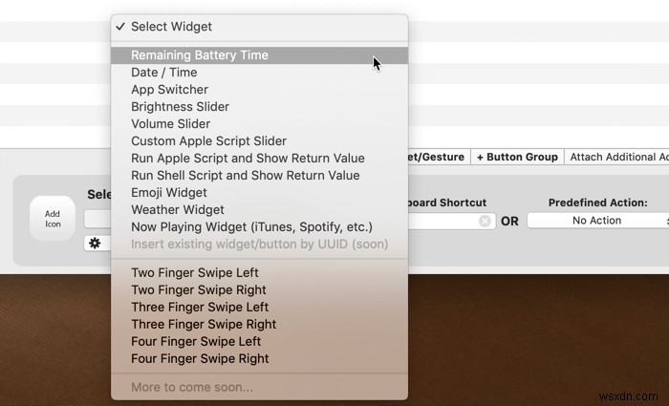Pick Two Finger Swipe Left gesture
The image size is (669, 406).
[x=195, y=273]
